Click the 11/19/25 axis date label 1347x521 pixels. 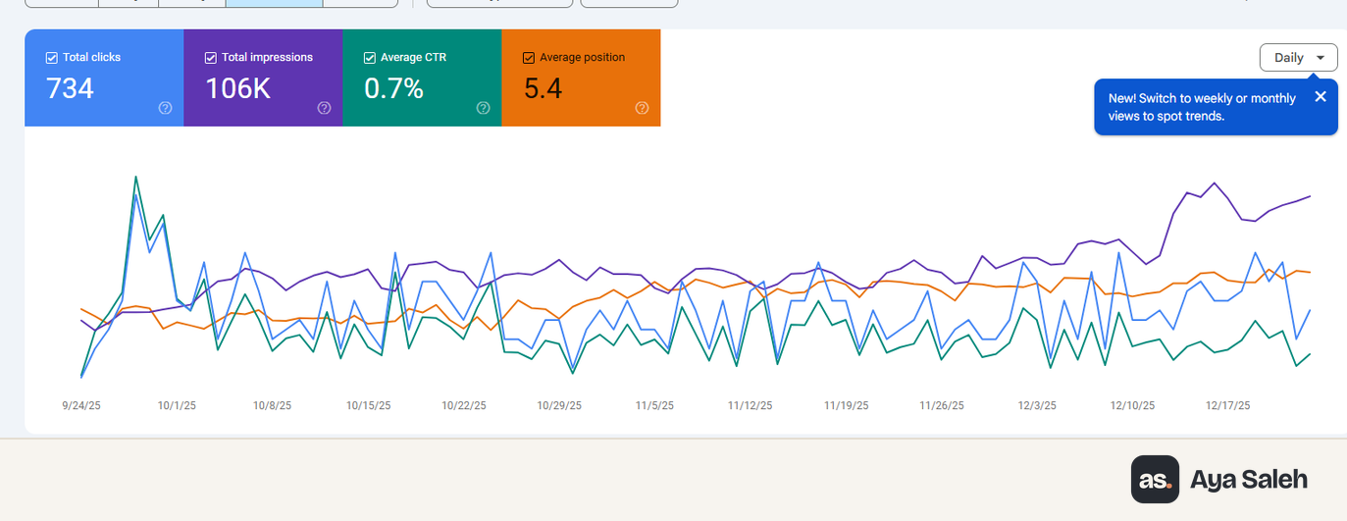pos(846,405)
